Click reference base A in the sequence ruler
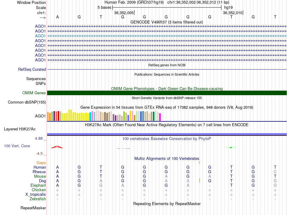This screenshot has width=287, height=215. pos(57,17)
